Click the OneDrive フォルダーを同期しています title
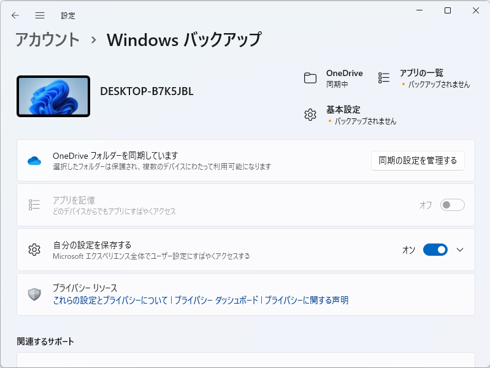 (115, 155)
